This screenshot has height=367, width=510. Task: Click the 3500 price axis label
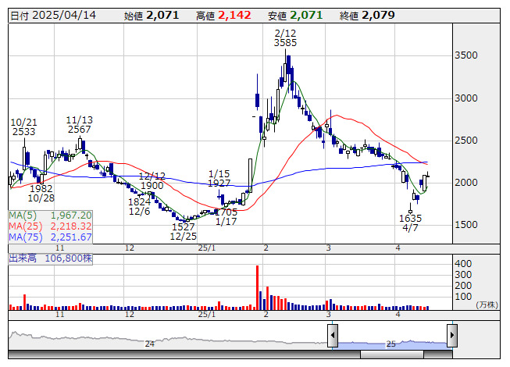[466, 55]
